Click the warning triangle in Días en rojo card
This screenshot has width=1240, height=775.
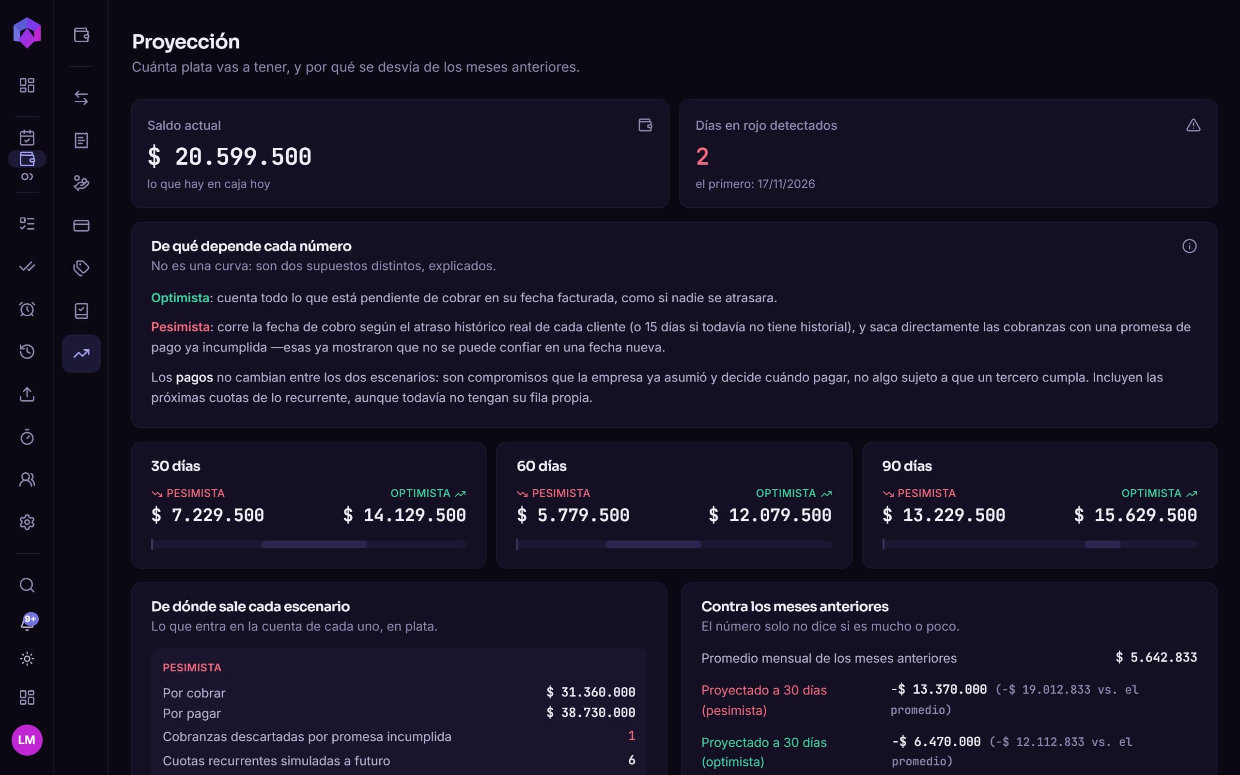(x=1193, y=125)
